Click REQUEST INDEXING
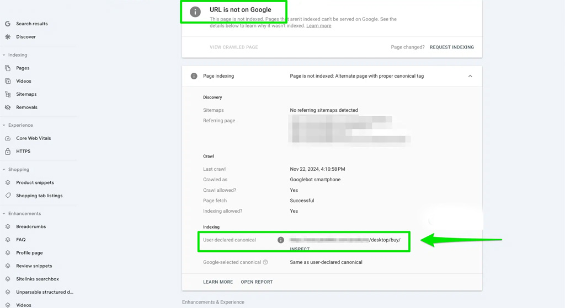Image resolution: width=565 pixels, height=308 pixels. pos(452,47)
